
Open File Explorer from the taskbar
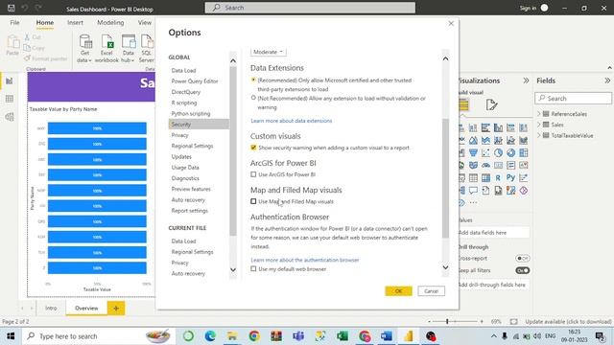pyautogui.click(x=232, y=336)
